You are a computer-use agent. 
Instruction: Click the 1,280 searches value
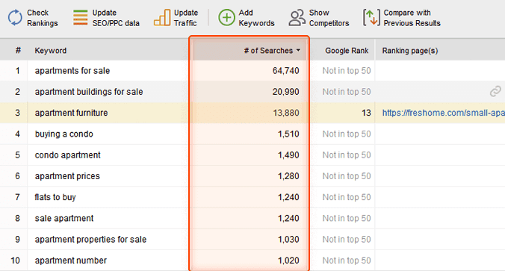click(288, 176)
